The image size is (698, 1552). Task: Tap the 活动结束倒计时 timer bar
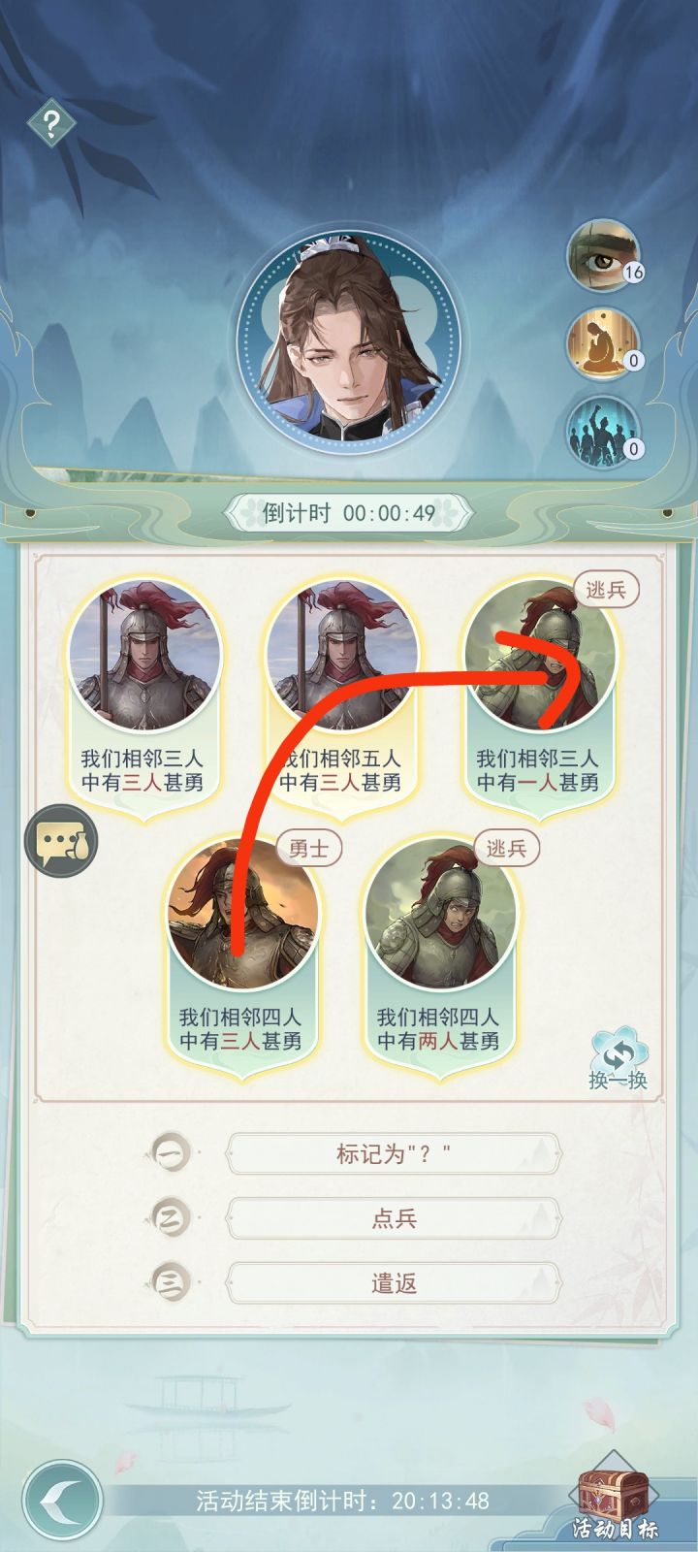click(x=343, y=1501)
